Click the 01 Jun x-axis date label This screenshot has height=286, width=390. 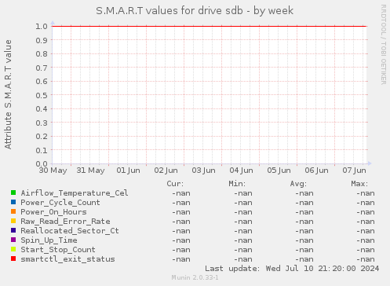click(128, 170)
